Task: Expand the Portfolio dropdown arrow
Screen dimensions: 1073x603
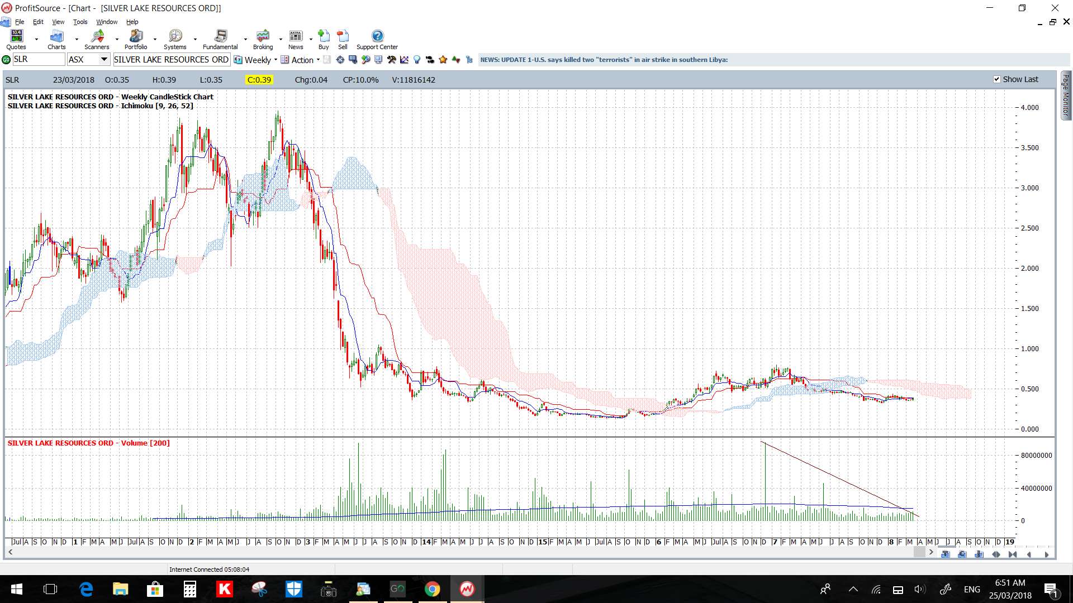Action: coord(155,40)
